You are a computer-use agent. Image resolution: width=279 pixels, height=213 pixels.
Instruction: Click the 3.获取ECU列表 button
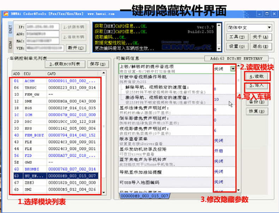click(65, 64)
